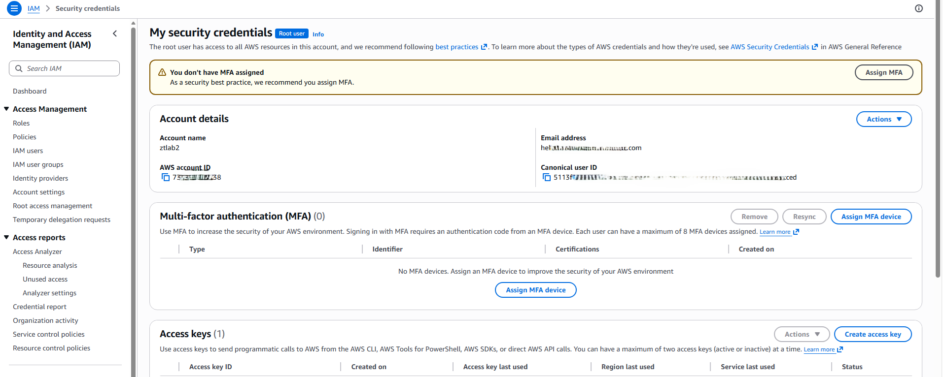Copy the AWS account ID with copy icon
Image resolution: width=943 pixels, height=377 pixels.
click(x=166, y=177)
